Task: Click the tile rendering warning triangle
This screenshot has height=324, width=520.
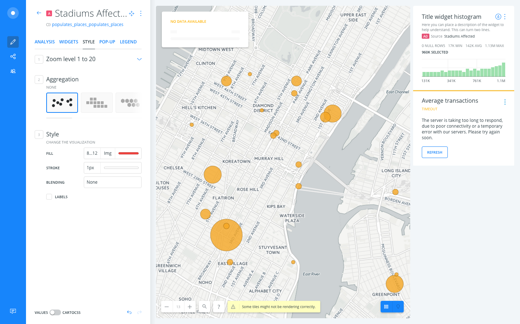Action: coord(233,307)
